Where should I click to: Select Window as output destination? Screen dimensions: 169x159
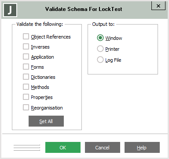pos(100,38)
